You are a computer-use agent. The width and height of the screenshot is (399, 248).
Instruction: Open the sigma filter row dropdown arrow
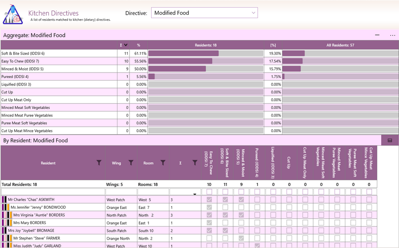(x=195, y=194)
